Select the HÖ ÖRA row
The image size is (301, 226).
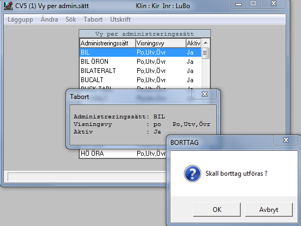pyautogui.click(x=123, y=154)
